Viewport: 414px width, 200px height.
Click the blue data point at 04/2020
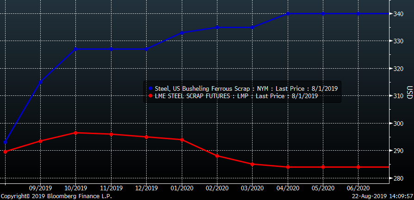point(288,14)
